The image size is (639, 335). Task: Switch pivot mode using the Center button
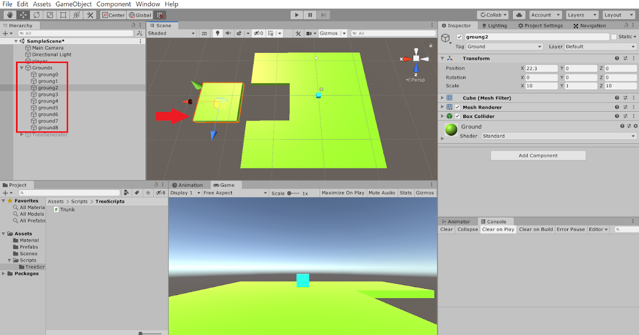[113, 15]
